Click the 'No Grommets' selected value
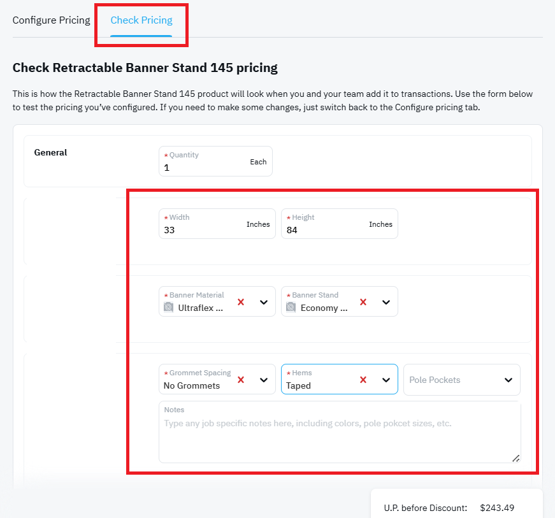 (192, 385)
